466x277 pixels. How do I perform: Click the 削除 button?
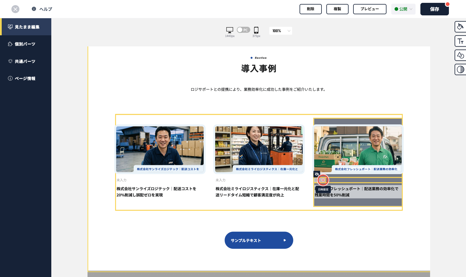pyautogui.click(x=311, y=9)
